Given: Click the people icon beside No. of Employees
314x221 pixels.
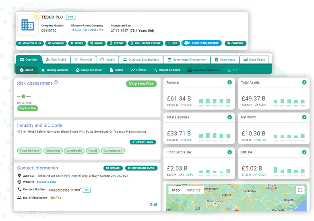Looking at the screenshot, I should pos(19,198).
